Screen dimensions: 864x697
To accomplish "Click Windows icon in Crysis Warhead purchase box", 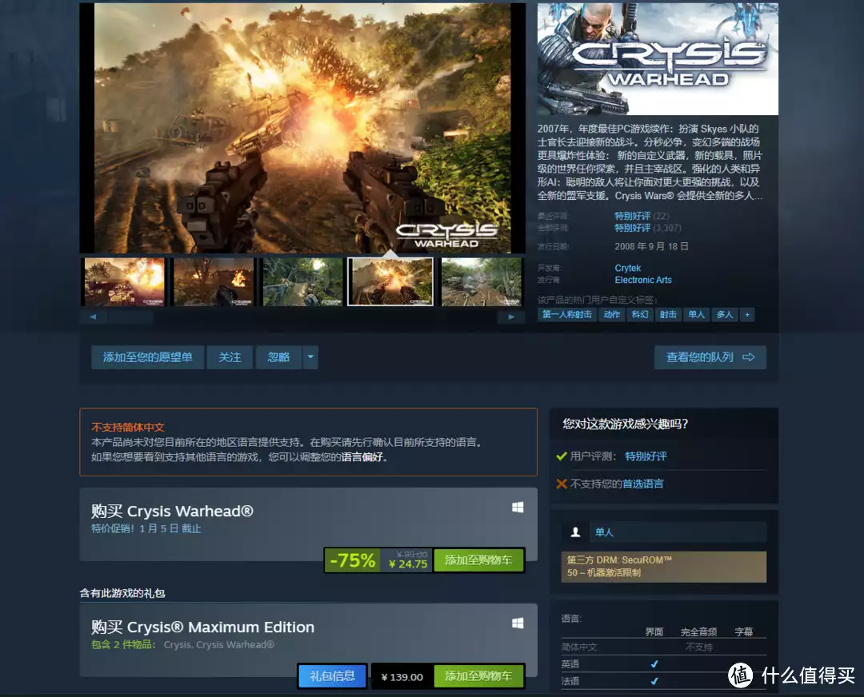I will tap(518, 507).
